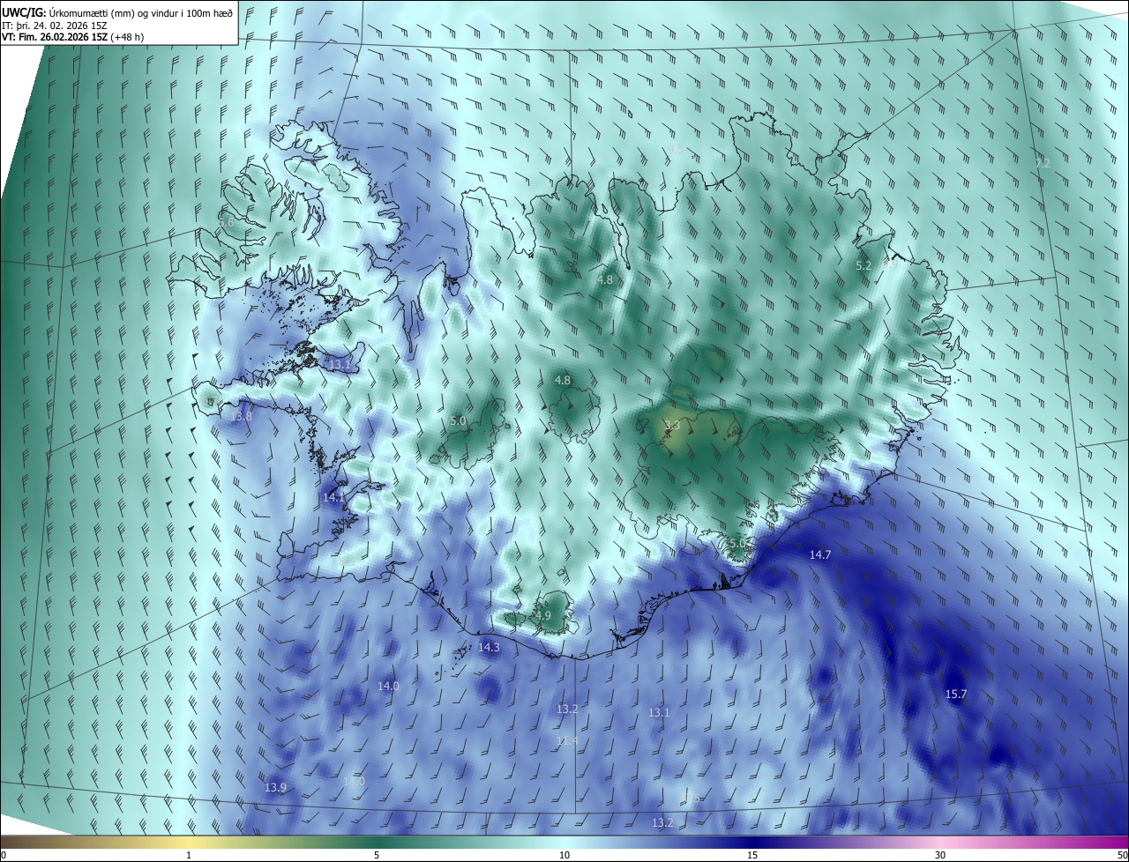Click the 4.9 value label on the map

tap(542, 615)
